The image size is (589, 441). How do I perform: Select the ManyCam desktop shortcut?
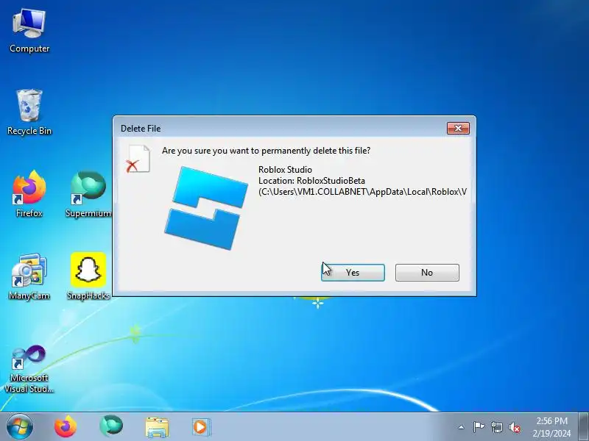click(29, 277)
